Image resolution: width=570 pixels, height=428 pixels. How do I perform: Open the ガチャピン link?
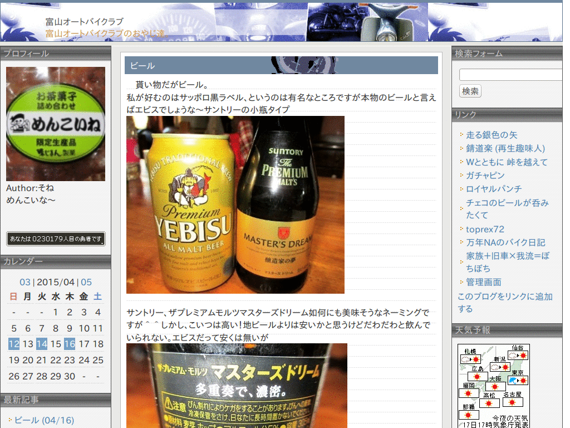pos(485,176)
